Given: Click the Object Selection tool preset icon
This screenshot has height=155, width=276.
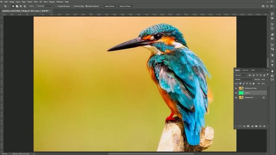Looking at the screenshot, I should [x=5, y=6].
